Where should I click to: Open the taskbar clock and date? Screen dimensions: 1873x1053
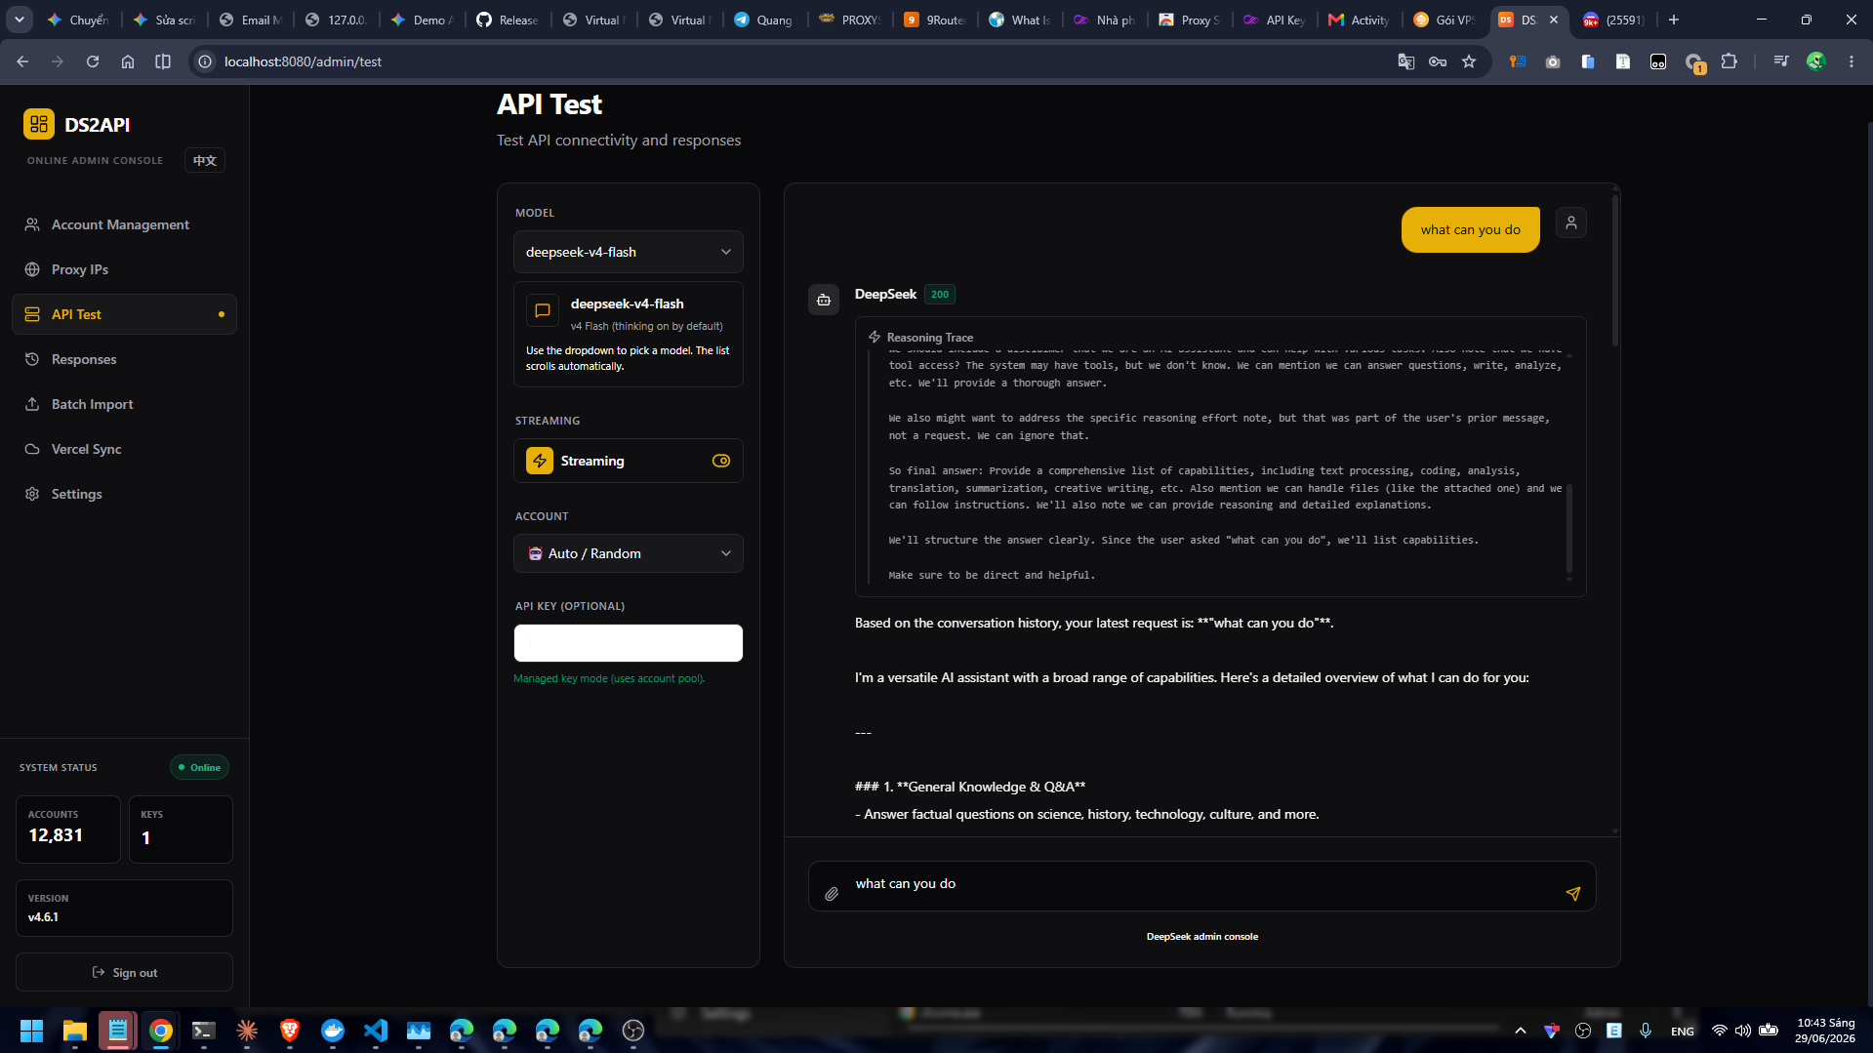[1825, 1031]
